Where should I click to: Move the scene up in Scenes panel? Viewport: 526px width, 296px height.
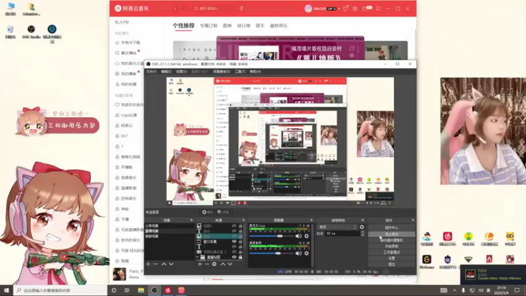pyautogui.click(x=164, y=264)
